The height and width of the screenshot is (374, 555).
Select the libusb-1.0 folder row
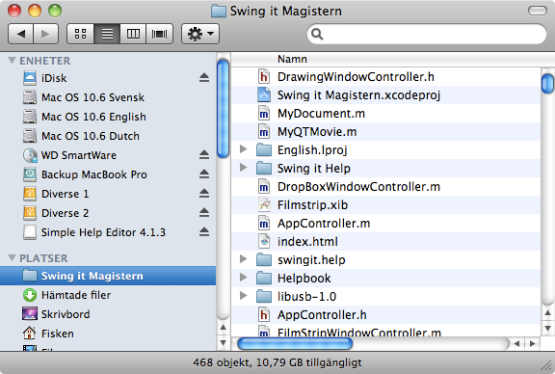pyautogui.click(x=386, y=297)
